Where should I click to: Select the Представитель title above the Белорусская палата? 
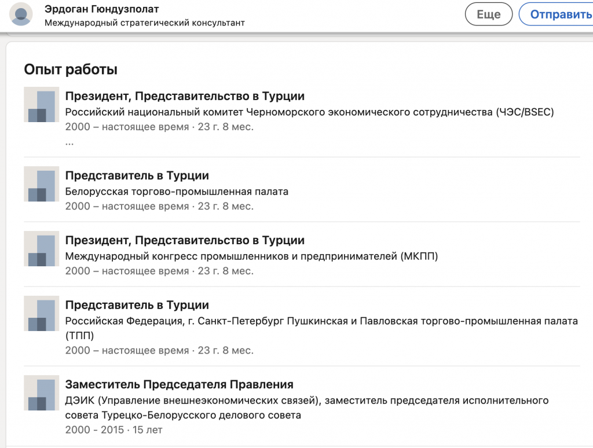[x=137, y=175]
